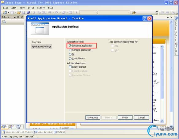
Task: Click the Export symbols checkbox
Action: coord(70,71)
